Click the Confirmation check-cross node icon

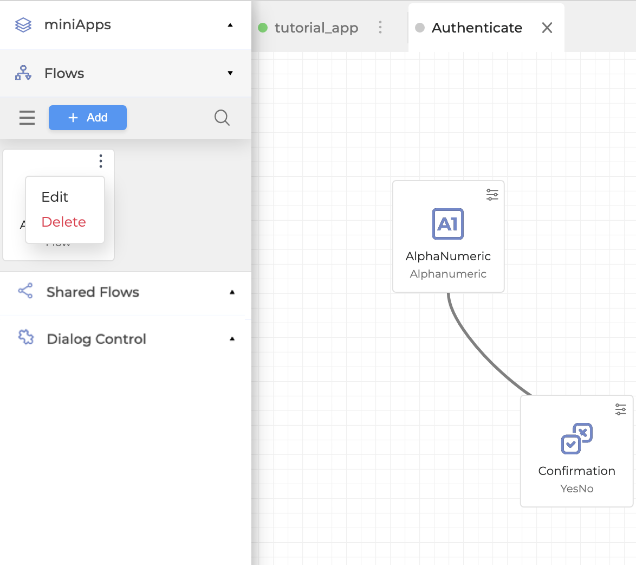pyautogui.click(x=576, y=438)
